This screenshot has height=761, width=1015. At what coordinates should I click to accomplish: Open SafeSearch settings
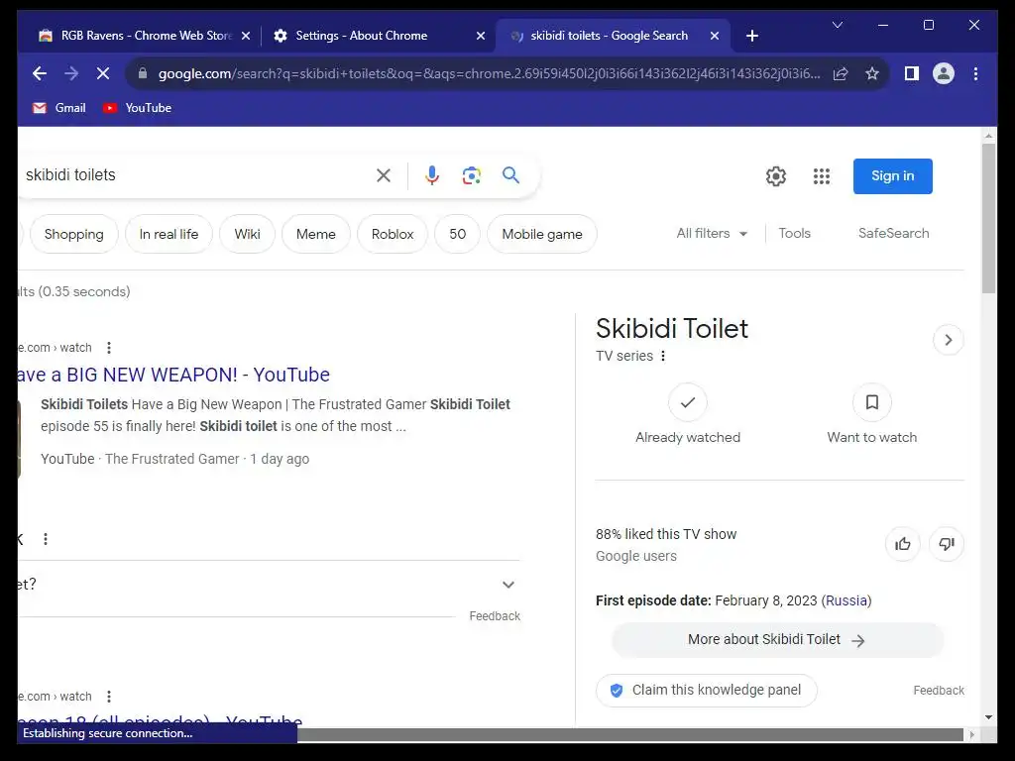893,233
